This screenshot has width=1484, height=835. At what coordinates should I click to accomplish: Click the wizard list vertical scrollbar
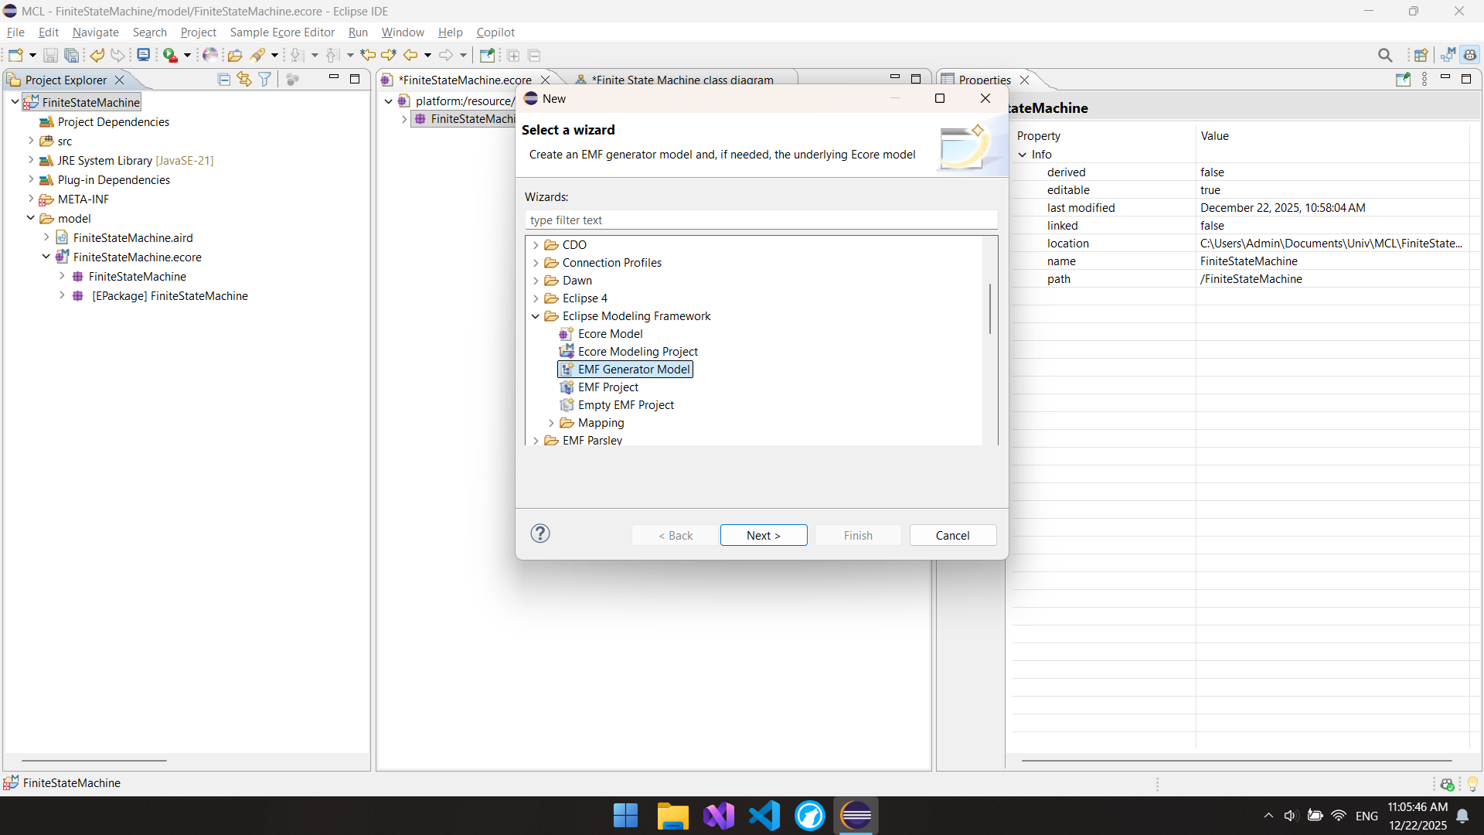point(989,309)
